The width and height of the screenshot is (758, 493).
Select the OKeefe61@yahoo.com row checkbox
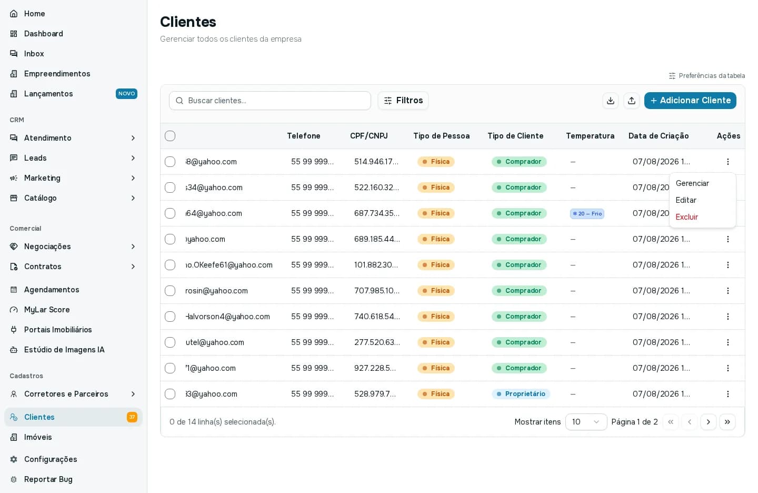point(170,265)
